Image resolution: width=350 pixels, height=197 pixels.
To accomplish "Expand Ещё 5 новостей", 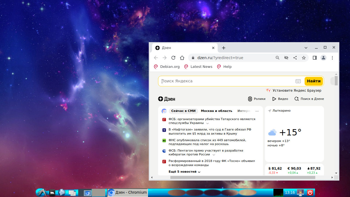I will coord(185,172).
